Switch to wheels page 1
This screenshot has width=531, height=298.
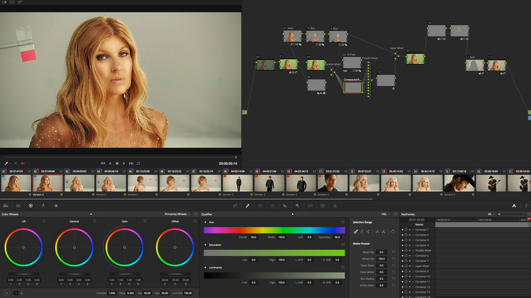[16, 293]
